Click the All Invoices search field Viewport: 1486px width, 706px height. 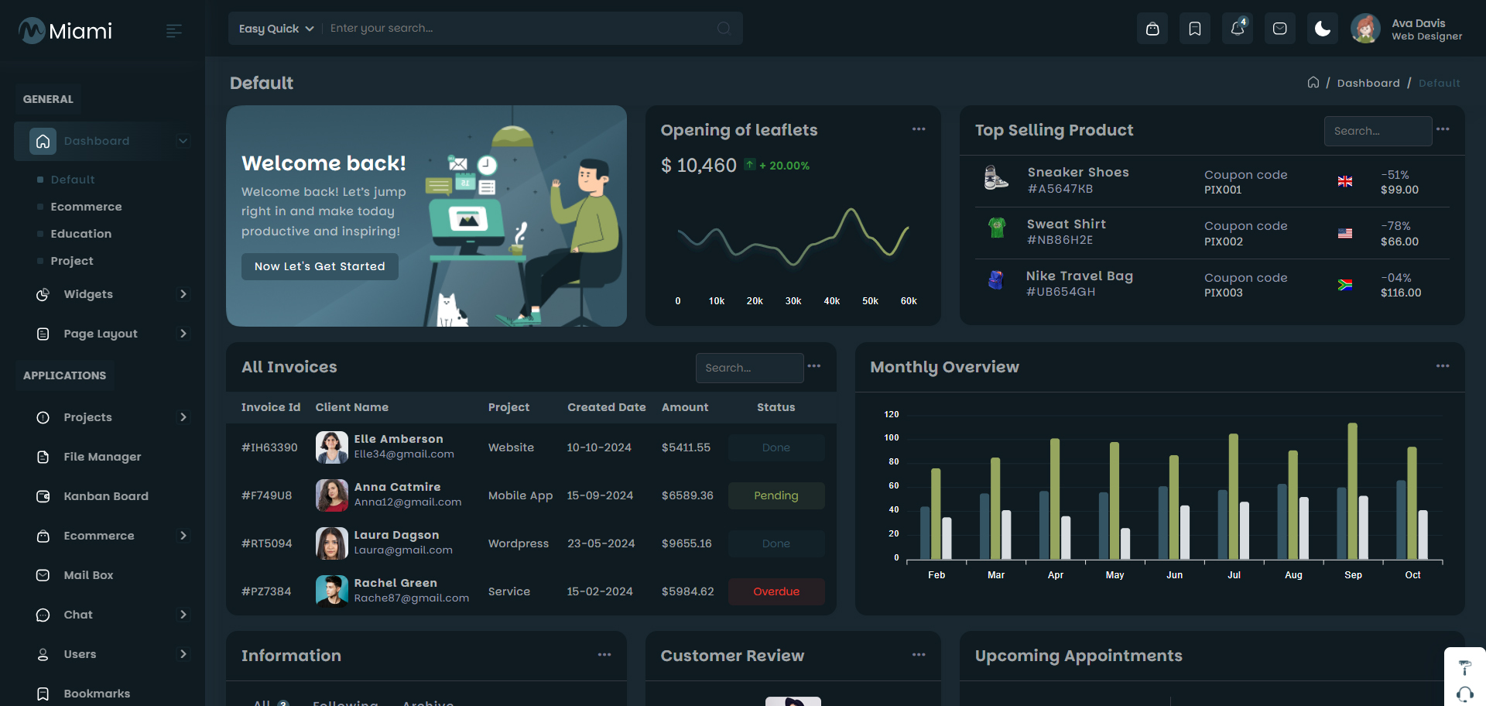[749, 368]
